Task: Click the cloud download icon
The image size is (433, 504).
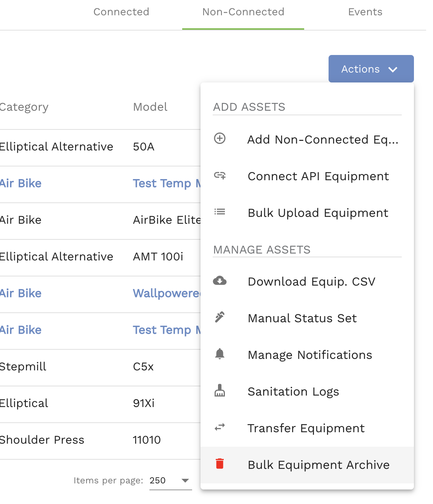Action: pyautogui.click(x=220, y=281)
